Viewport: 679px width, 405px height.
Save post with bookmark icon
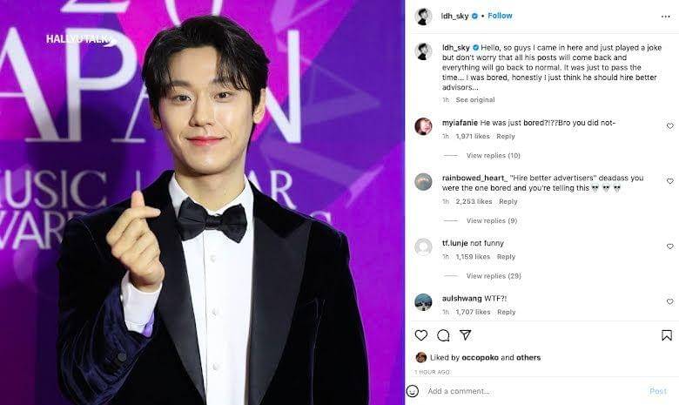click(x=667, y=335)
